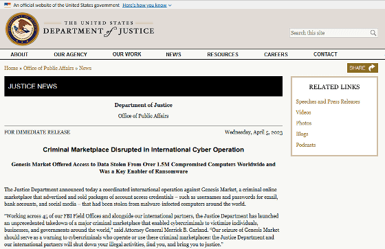The width and height of the screenshot is (385, 249).
Task: Open Speeches and Press Releases link
Action: (328, 102)
